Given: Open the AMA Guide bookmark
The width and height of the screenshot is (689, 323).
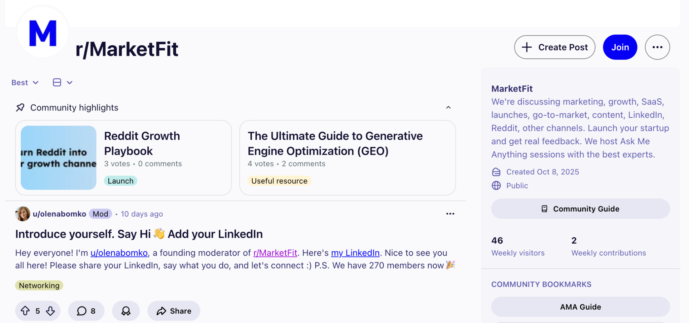Looking at the screenshot, I should pos(580,307).
